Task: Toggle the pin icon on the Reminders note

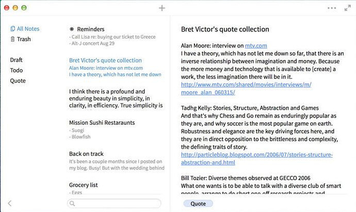Action: point(72,29)
